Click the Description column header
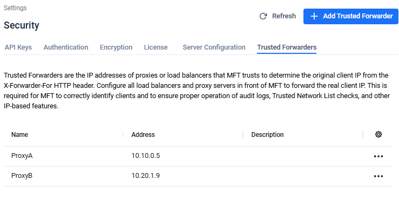 [267, 135]
